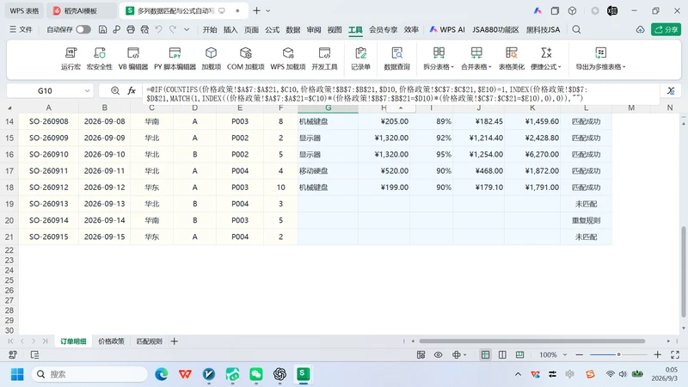
Task: Click the zoom in plus button
Action: (x=657, y=354)
